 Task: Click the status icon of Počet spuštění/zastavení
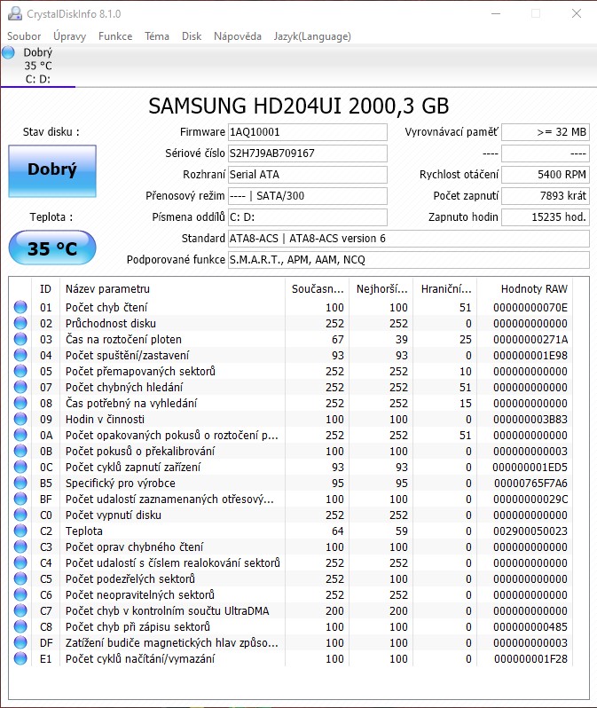20,355
